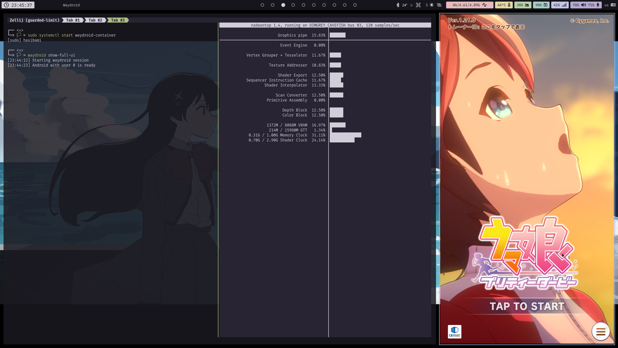Click the waydroid show-full-ui command line
618x348 pixels.
pyautogui.click(x=51, y=55)
